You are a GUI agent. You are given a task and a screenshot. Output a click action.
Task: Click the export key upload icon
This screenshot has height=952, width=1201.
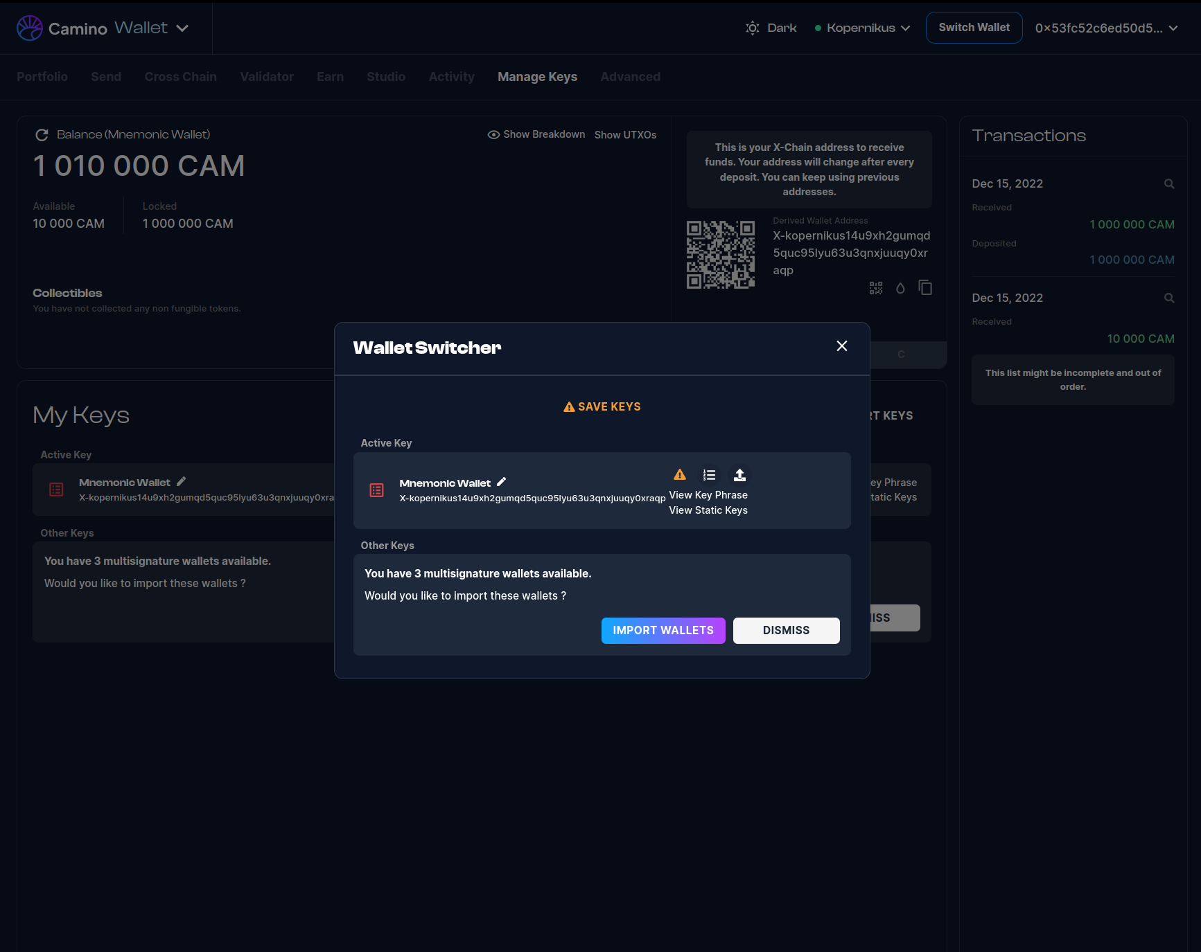click(x=739, y=475)
